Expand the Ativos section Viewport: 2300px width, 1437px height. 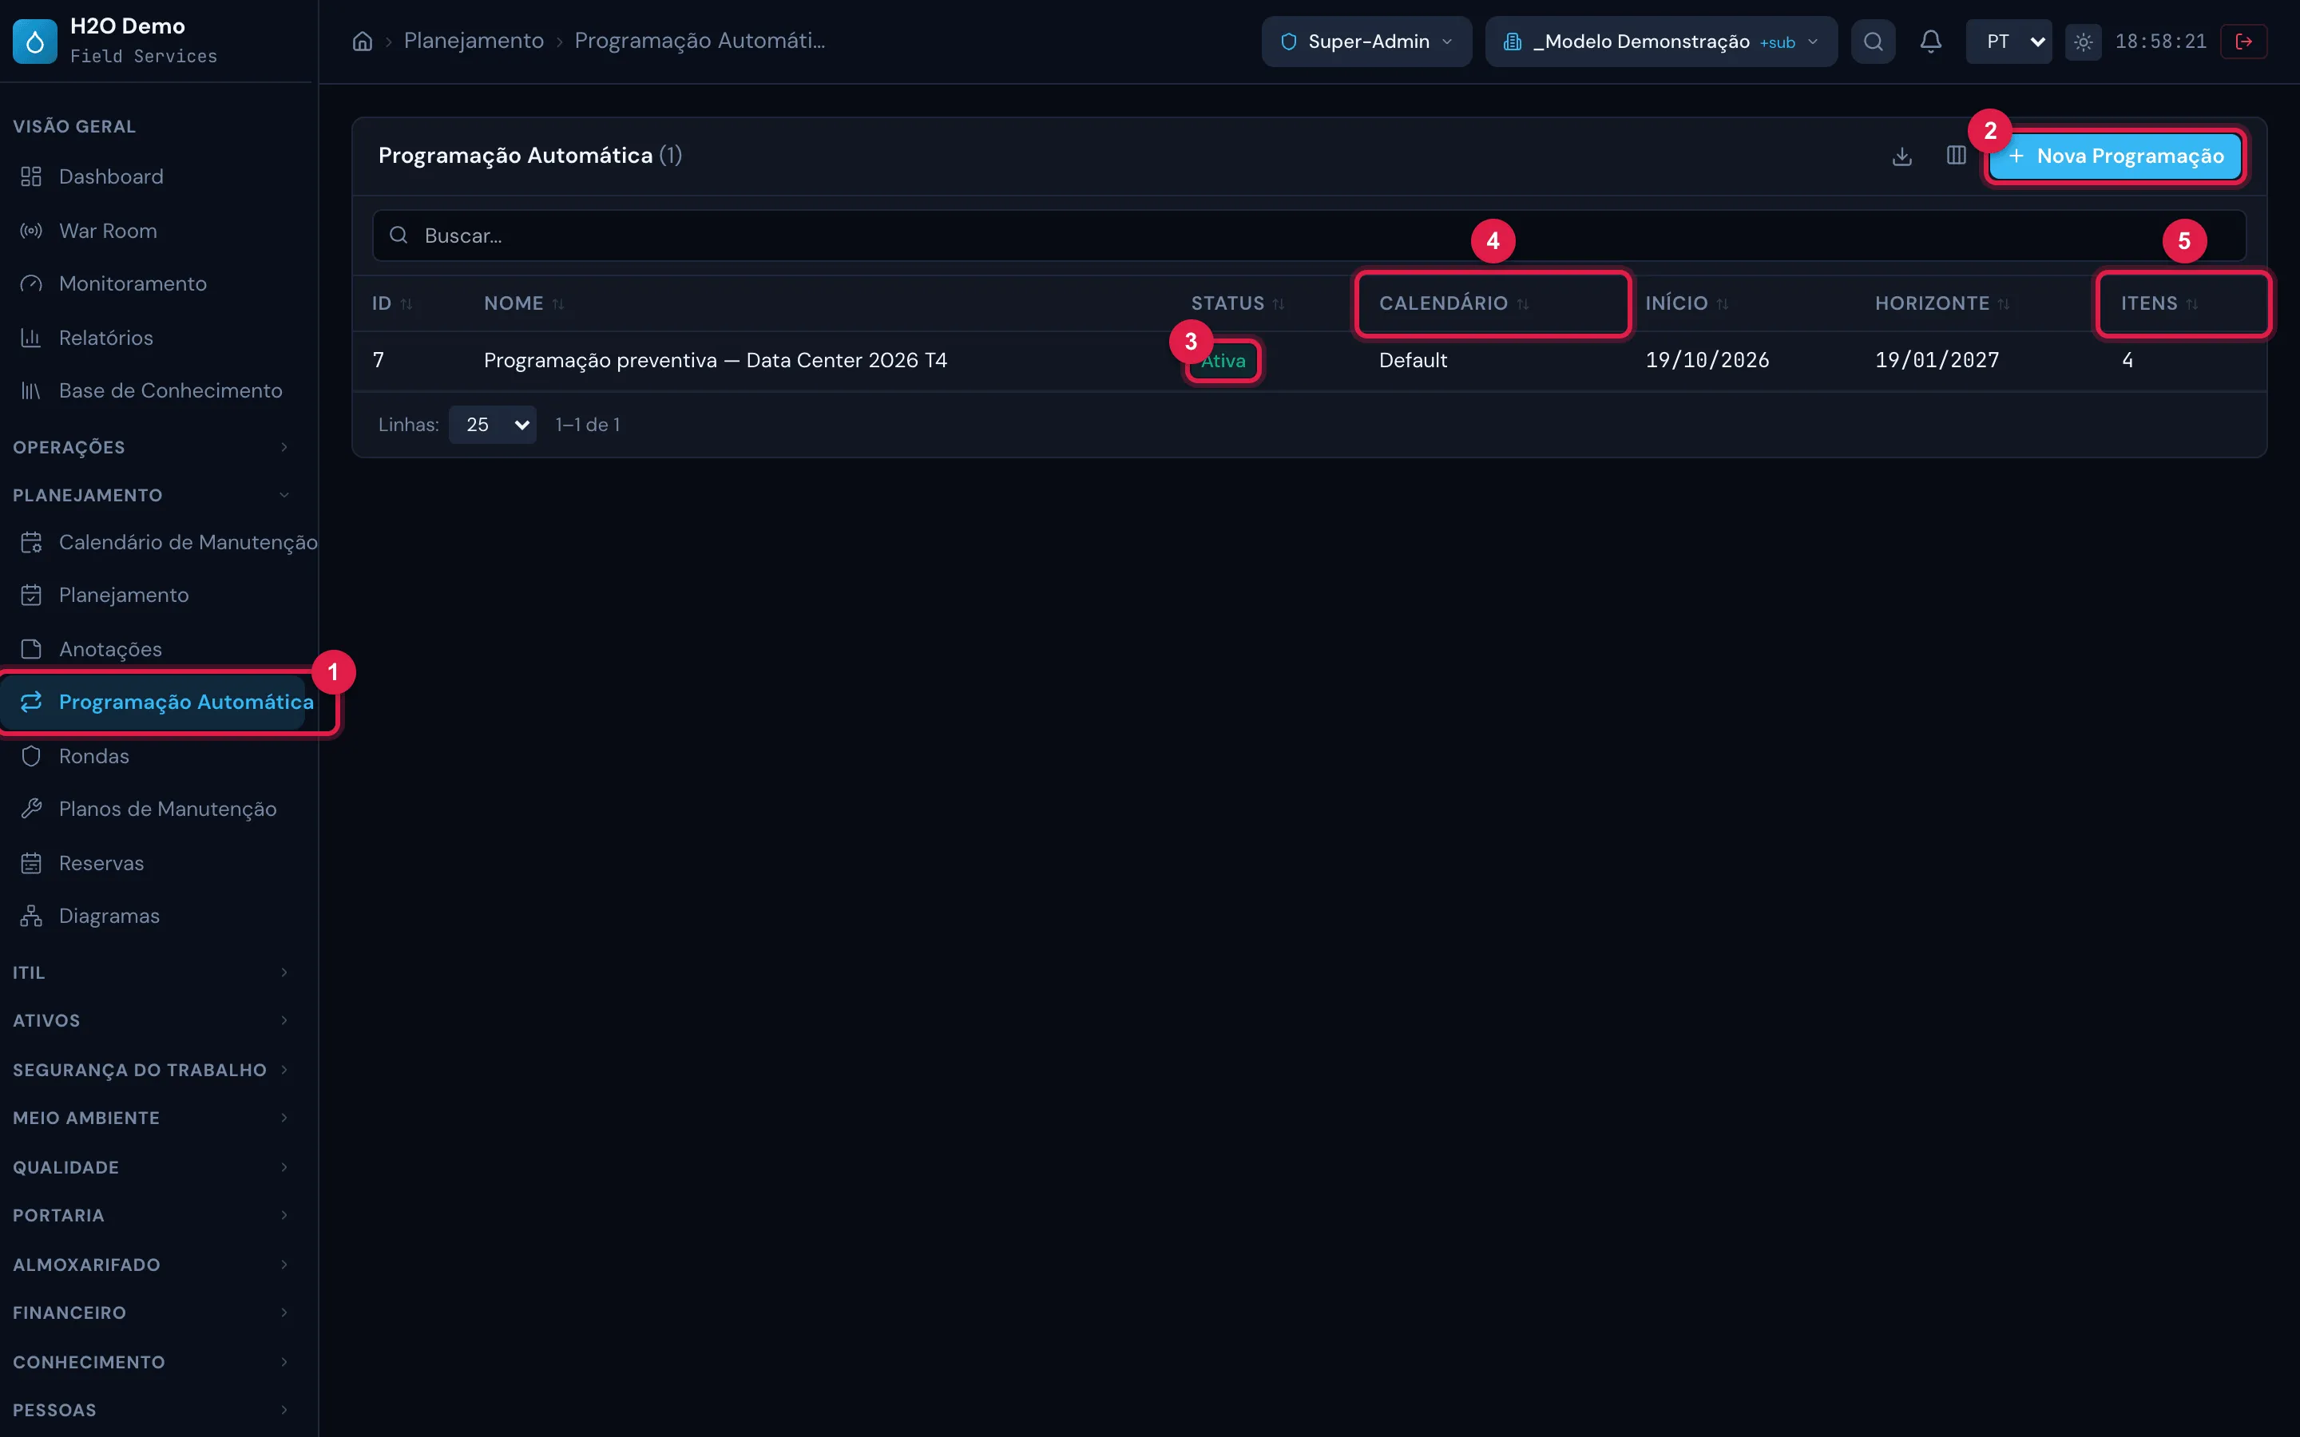(x=152, y=1021)
